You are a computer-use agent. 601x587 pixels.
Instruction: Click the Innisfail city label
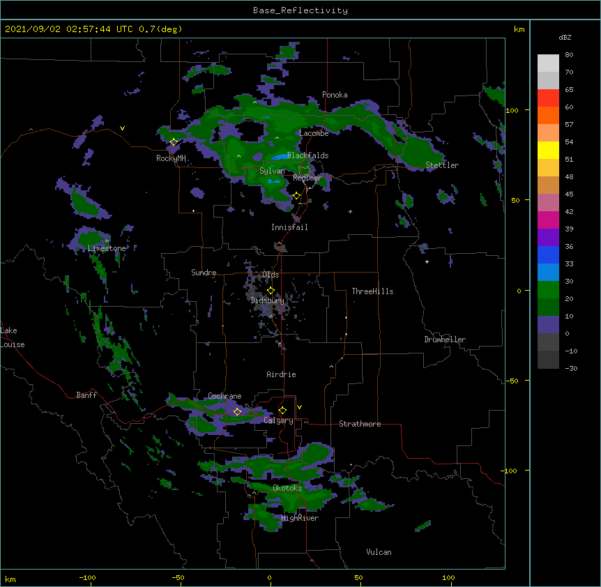289,227
